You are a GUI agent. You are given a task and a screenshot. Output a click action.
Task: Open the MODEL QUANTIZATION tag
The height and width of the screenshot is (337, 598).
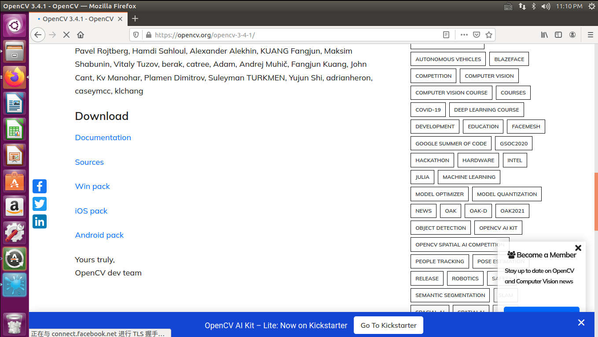(x=507, y=194)
